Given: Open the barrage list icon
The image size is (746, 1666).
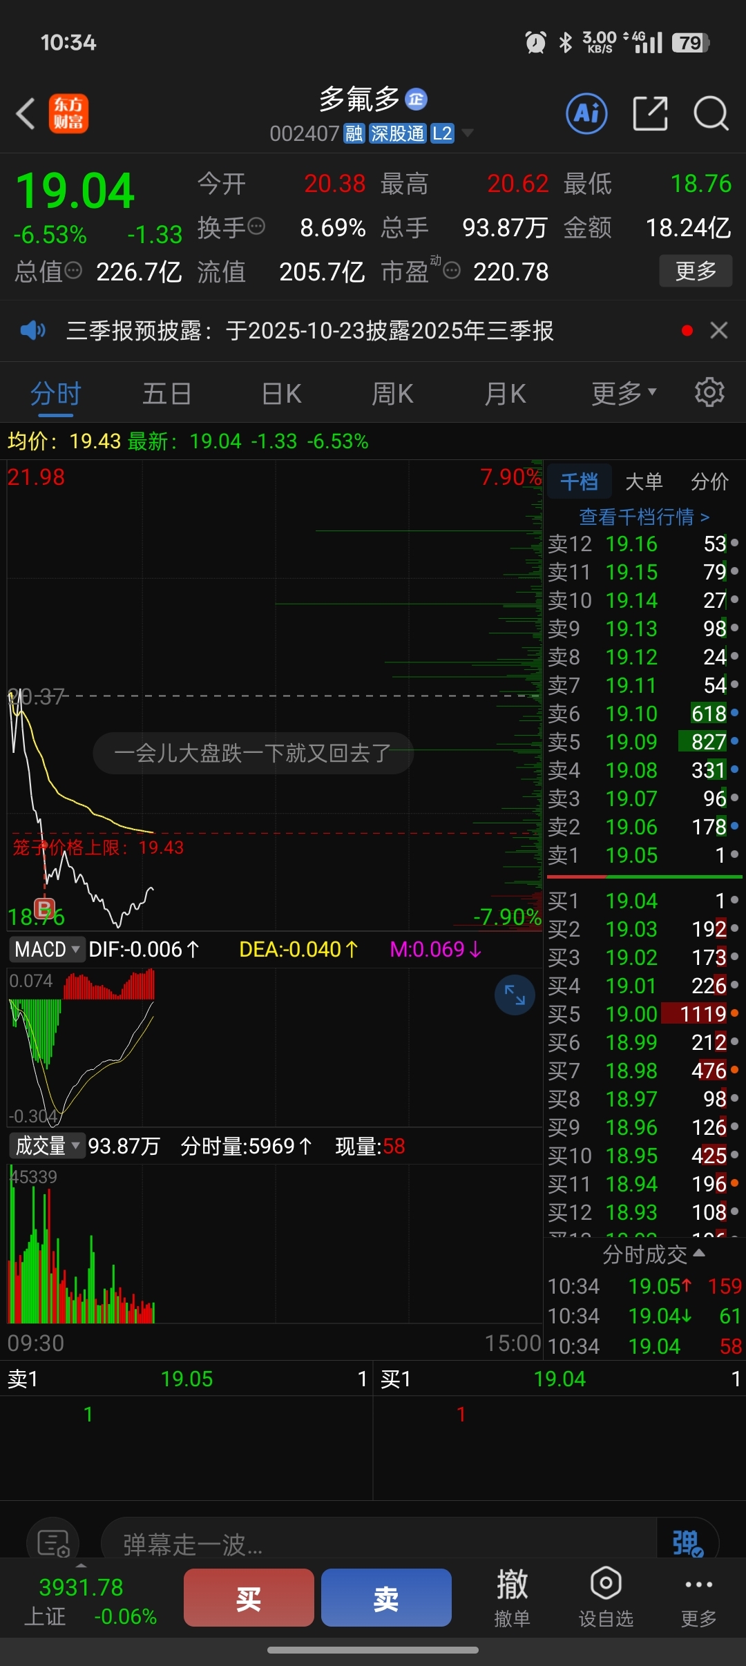Looking at the screenshot, I should click(x=53, y=1543).
